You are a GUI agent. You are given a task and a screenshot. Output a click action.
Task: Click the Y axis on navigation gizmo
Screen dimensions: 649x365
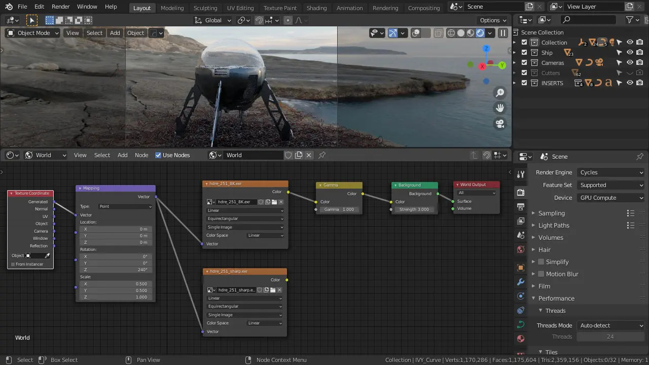[x=502, y=65]
